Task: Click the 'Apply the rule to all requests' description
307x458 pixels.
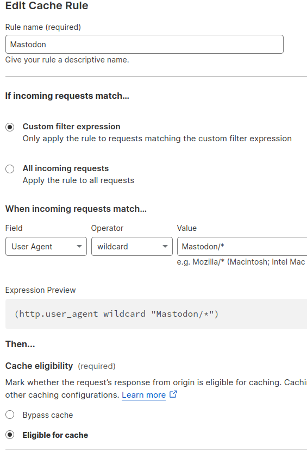Action: click(x=78, y=180)
